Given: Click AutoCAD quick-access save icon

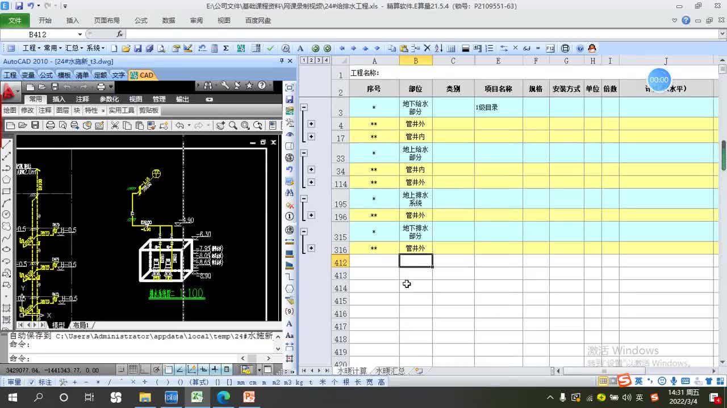Looking at the screenshot, I should 55,87.
